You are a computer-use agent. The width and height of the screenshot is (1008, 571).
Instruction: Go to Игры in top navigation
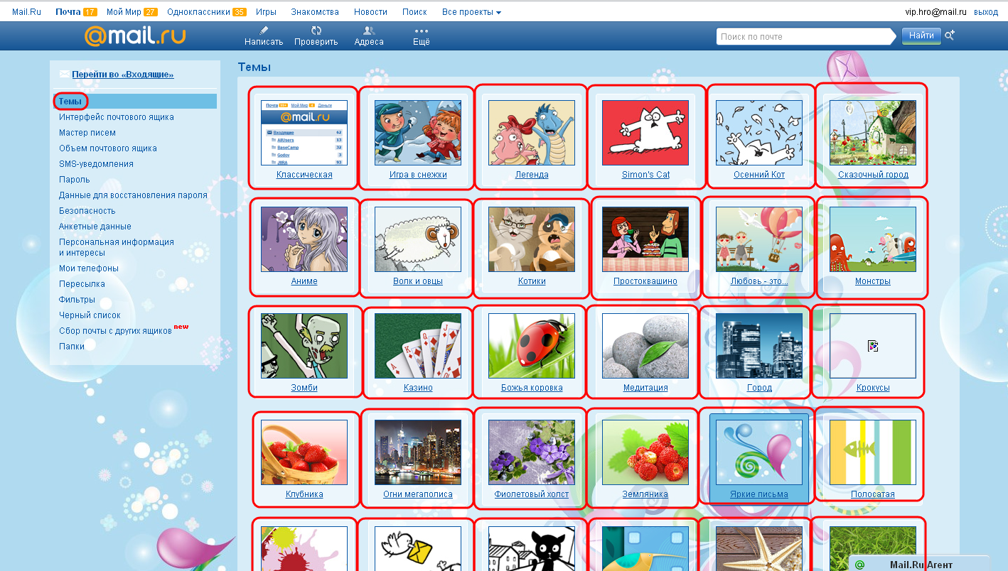click(x=266, y=12)
